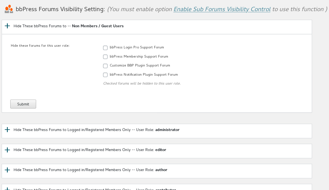This screenshot has height=190, width=329.
Task: Check bbPress Membership Support Forum
Action: (x=105, y=57)
